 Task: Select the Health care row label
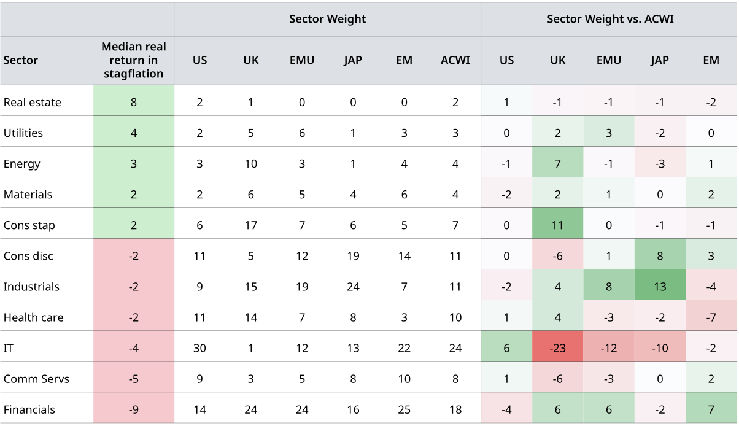tap(34, 317)
